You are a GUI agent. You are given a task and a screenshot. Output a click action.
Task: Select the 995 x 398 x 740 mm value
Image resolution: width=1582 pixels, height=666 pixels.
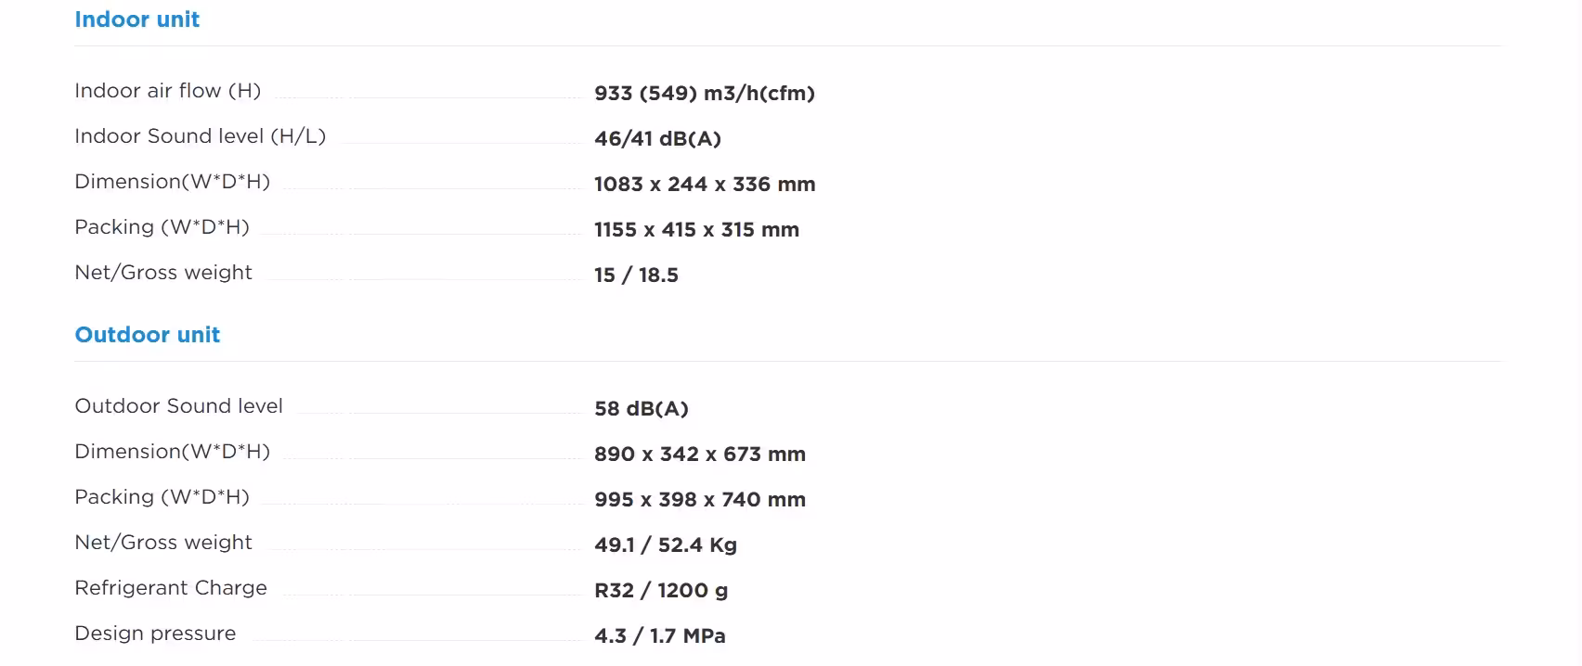tap(700, 500)
